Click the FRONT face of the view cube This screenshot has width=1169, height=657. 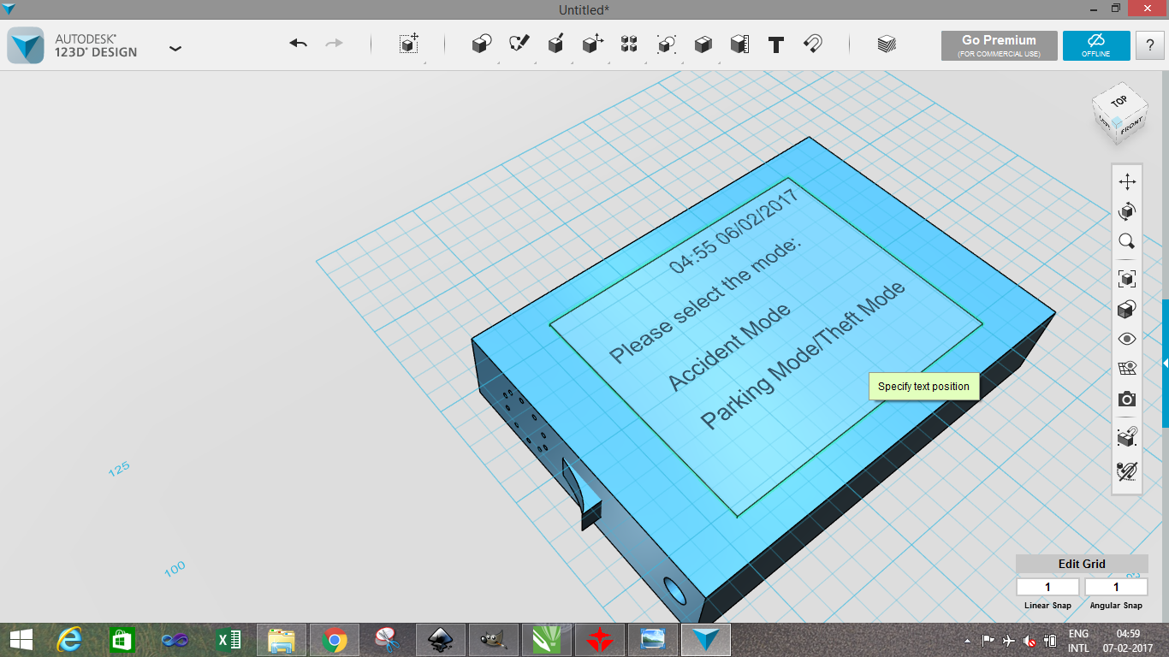(1130, 127)
